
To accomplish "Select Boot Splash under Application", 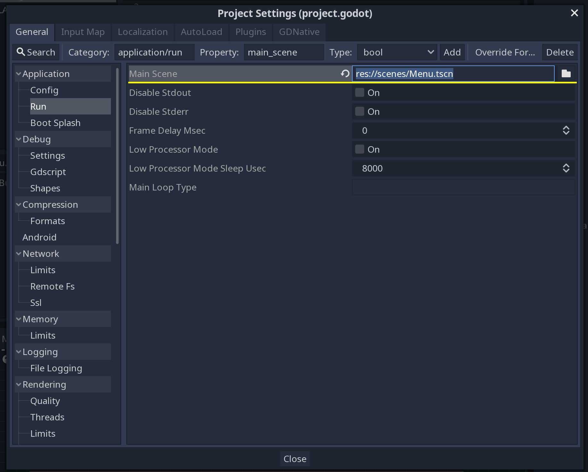I will click(55, 123).
